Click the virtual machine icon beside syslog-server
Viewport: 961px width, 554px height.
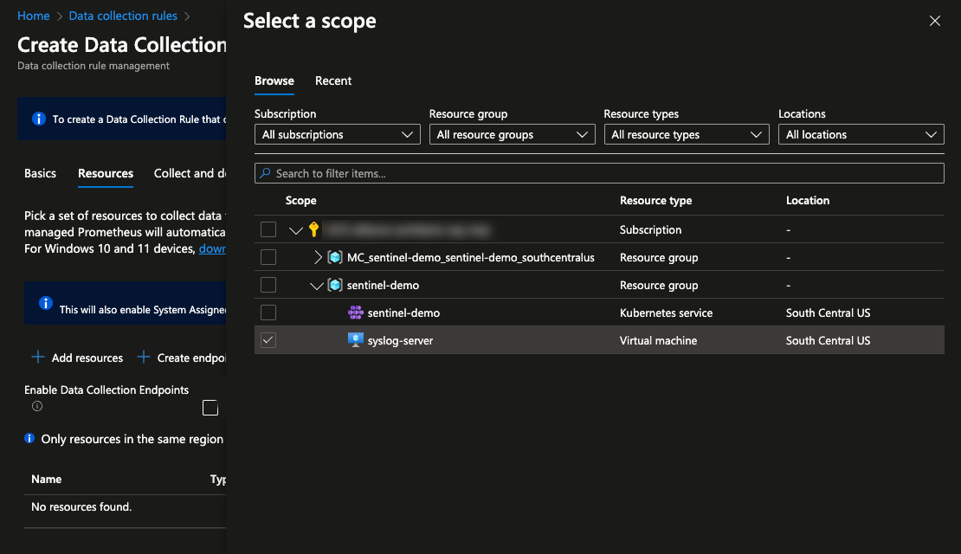355,339
